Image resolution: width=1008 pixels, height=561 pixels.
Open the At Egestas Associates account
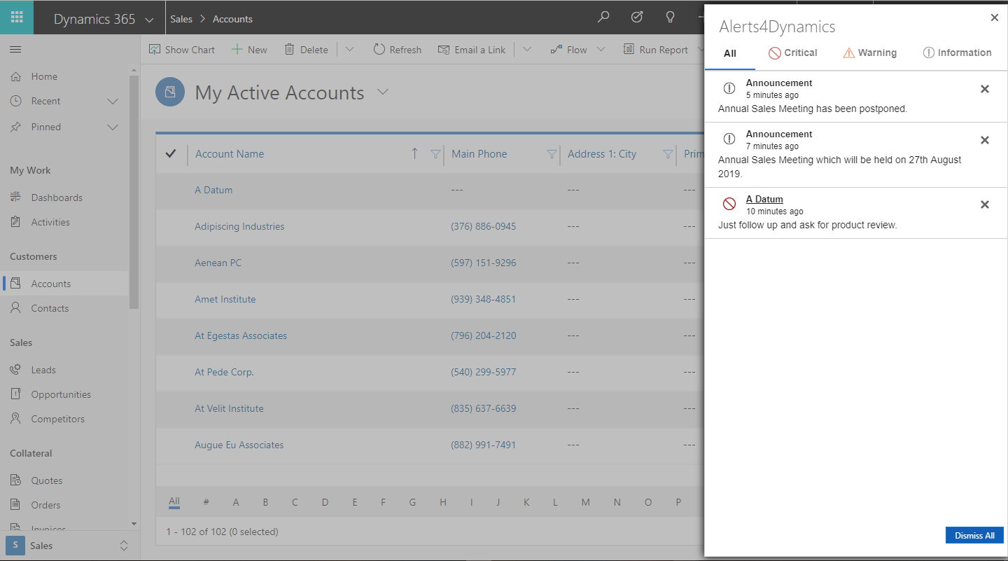pos(241,335)
